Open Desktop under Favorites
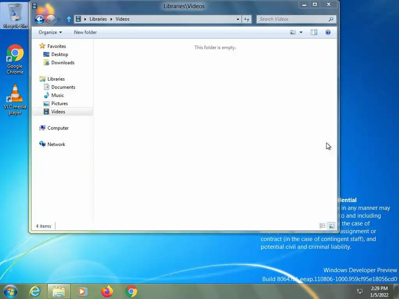The image size is (399, 299). [x=60, y=55]
